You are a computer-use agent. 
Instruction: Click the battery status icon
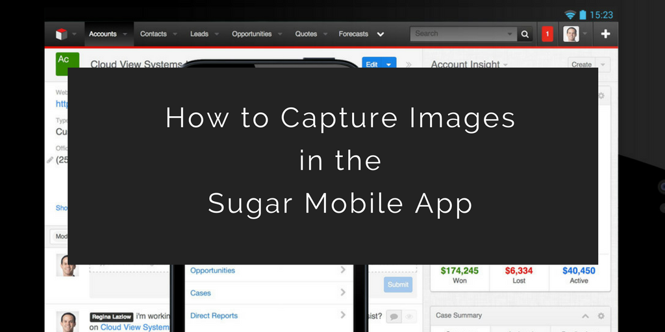pyautogui.click(x=583, y=15)
